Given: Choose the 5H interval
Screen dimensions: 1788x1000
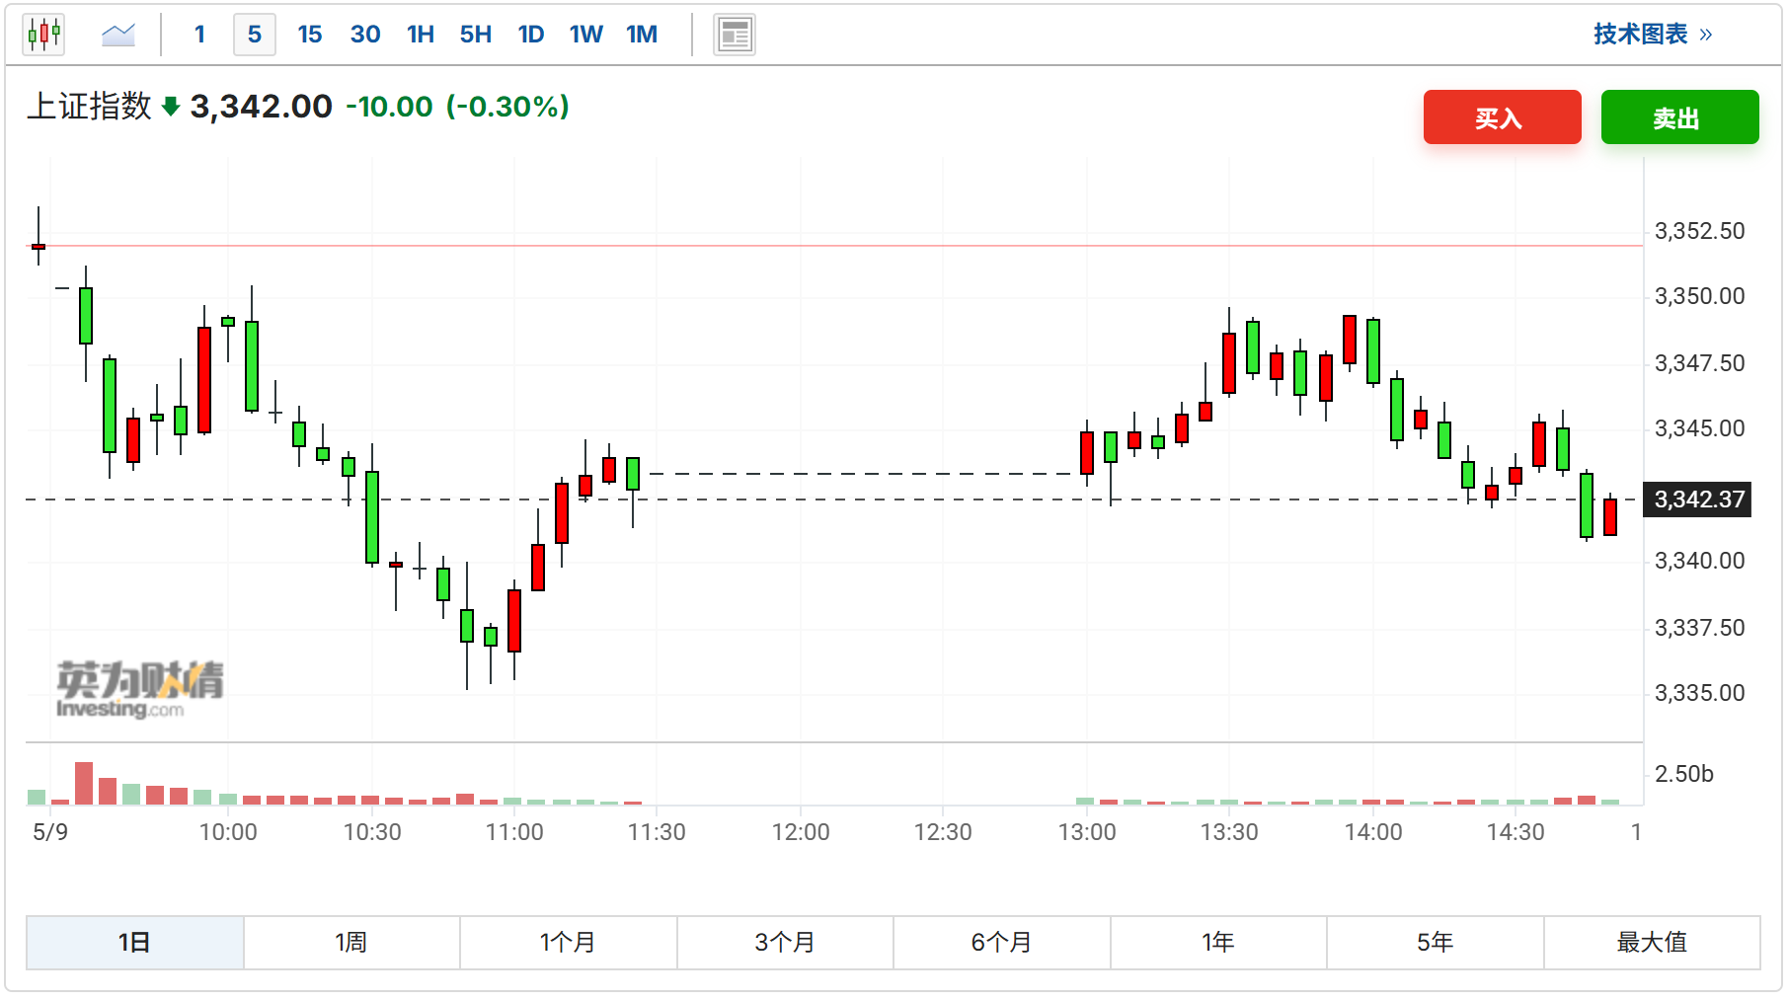Looking at the screenshot, I should coord(476,35).
